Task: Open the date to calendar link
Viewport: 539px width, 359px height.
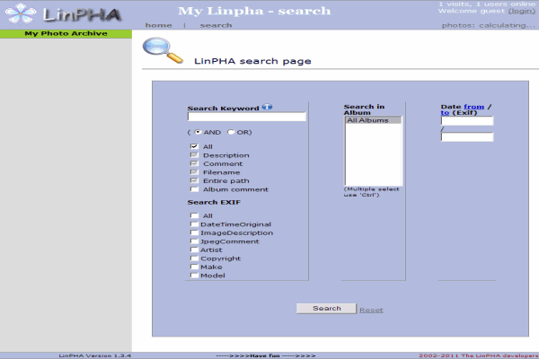Action: point(445,113)
